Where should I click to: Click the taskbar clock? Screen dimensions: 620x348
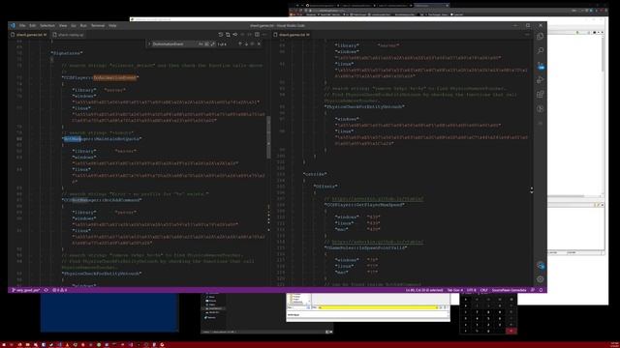pyautogui.click(x=614, y=344)
